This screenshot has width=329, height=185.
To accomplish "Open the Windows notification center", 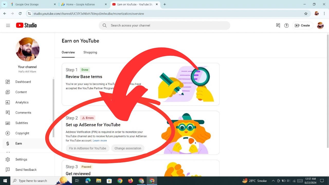I will (x=323, y=181).
